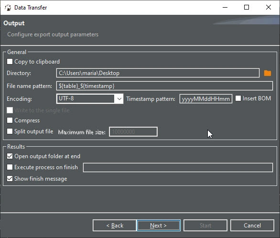Screen dimensions: 280x238
Task: Cancel the data transfer wizard
Action: click(x=252, y=226)
